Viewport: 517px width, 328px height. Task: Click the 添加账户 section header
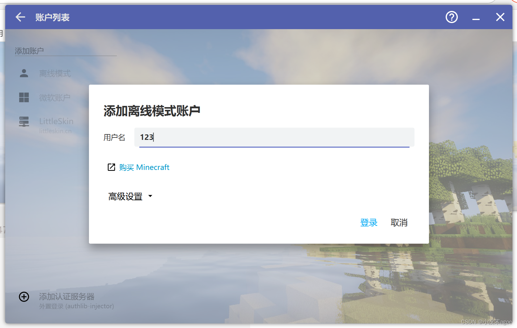point(29,51)
